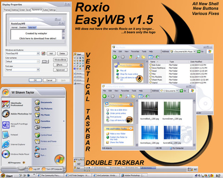Open Microsoft FrontPage 2002 in Start menu
The width and height of the screenshot is (223, 178).
[x=15, y=125]
